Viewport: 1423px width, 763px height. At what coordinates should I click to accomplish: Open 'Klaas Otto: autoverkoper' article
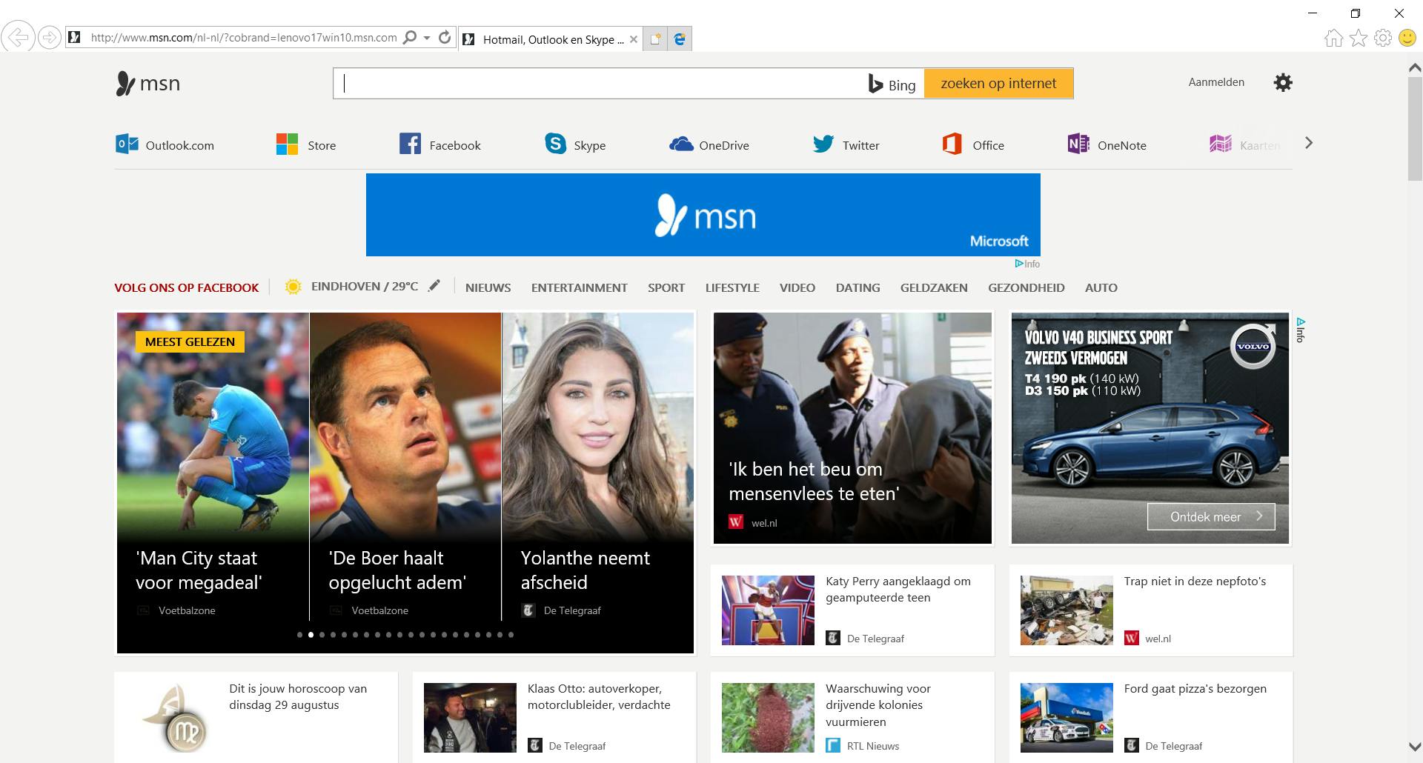(x=554, y=717)
